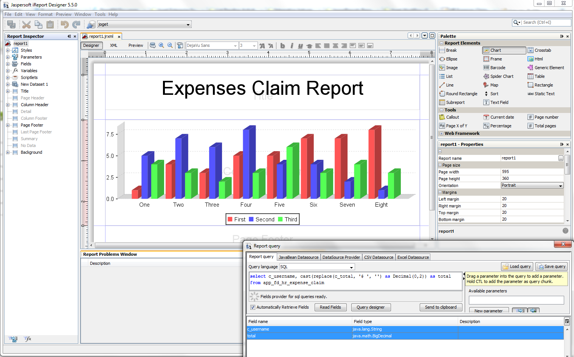The height and width of the screenshot is (357, 574).
Task: Toggle bold text formatting
Action: click(x=282, y=45)
